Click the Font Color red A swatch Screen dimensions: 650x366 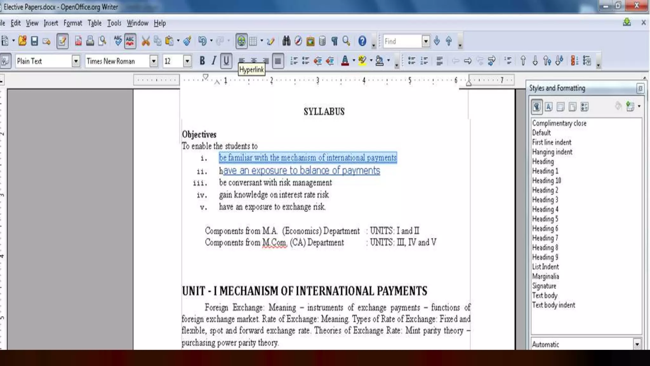(345, 61)
